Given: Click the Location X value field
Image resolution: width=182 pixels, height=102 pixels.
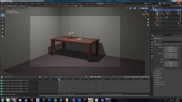Looking at the screenshot, I should pos(171,47).
